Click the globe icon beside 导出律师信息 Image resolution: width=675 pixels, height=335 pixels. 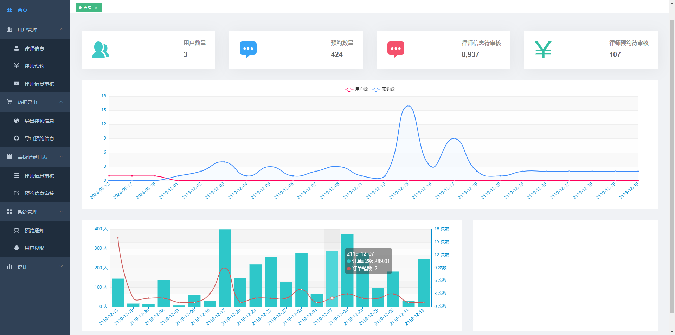coord(17,121)
